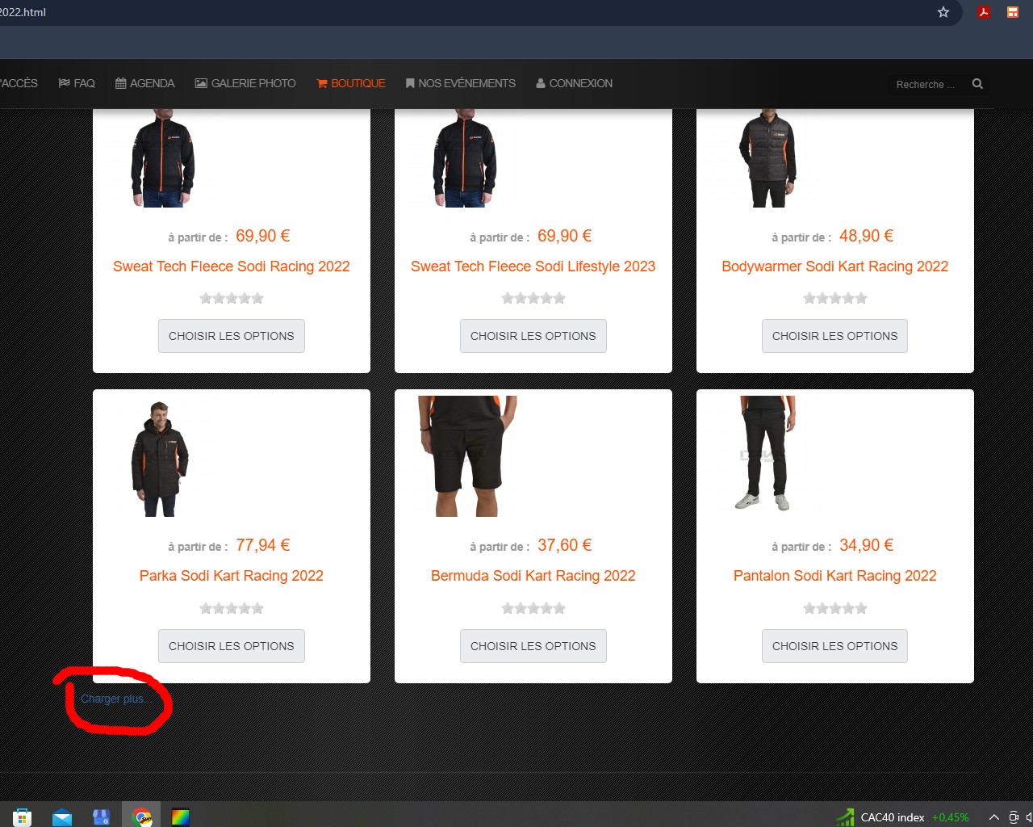The height and width of the screenshot is (827, 1033).
Task: Choose options for Sweat Tech Fleece Sodi Lifestyle 2023
Action: click(x=533, y=336)
